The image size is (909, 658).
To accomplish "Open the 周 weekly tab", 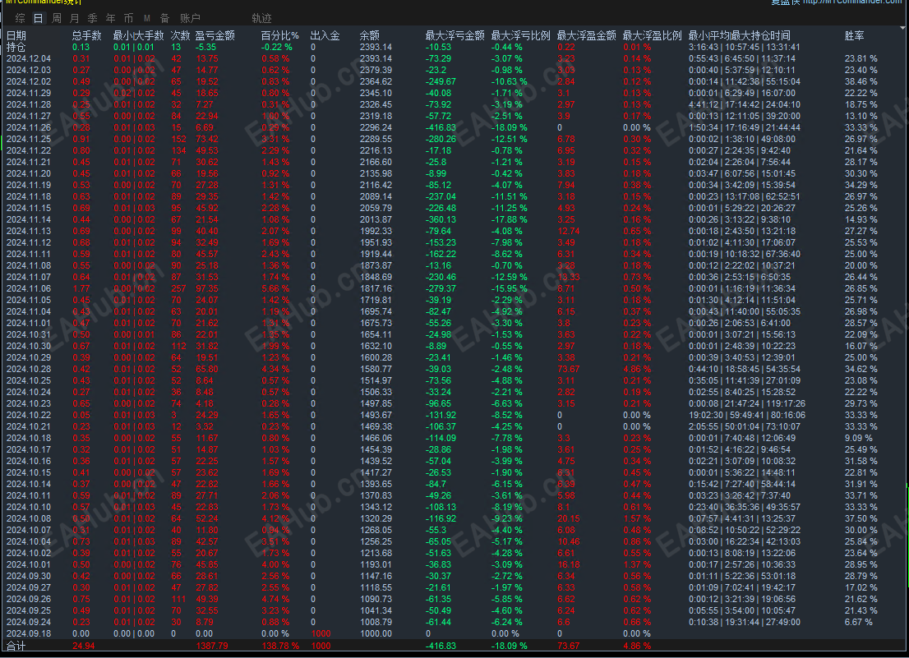I will pos(57,19).
